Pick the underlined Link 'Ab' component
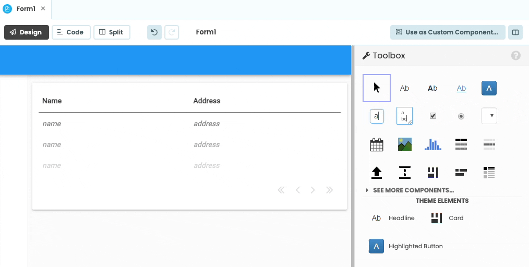This screenshot has height=267, width=529. [x=461, y=88]
